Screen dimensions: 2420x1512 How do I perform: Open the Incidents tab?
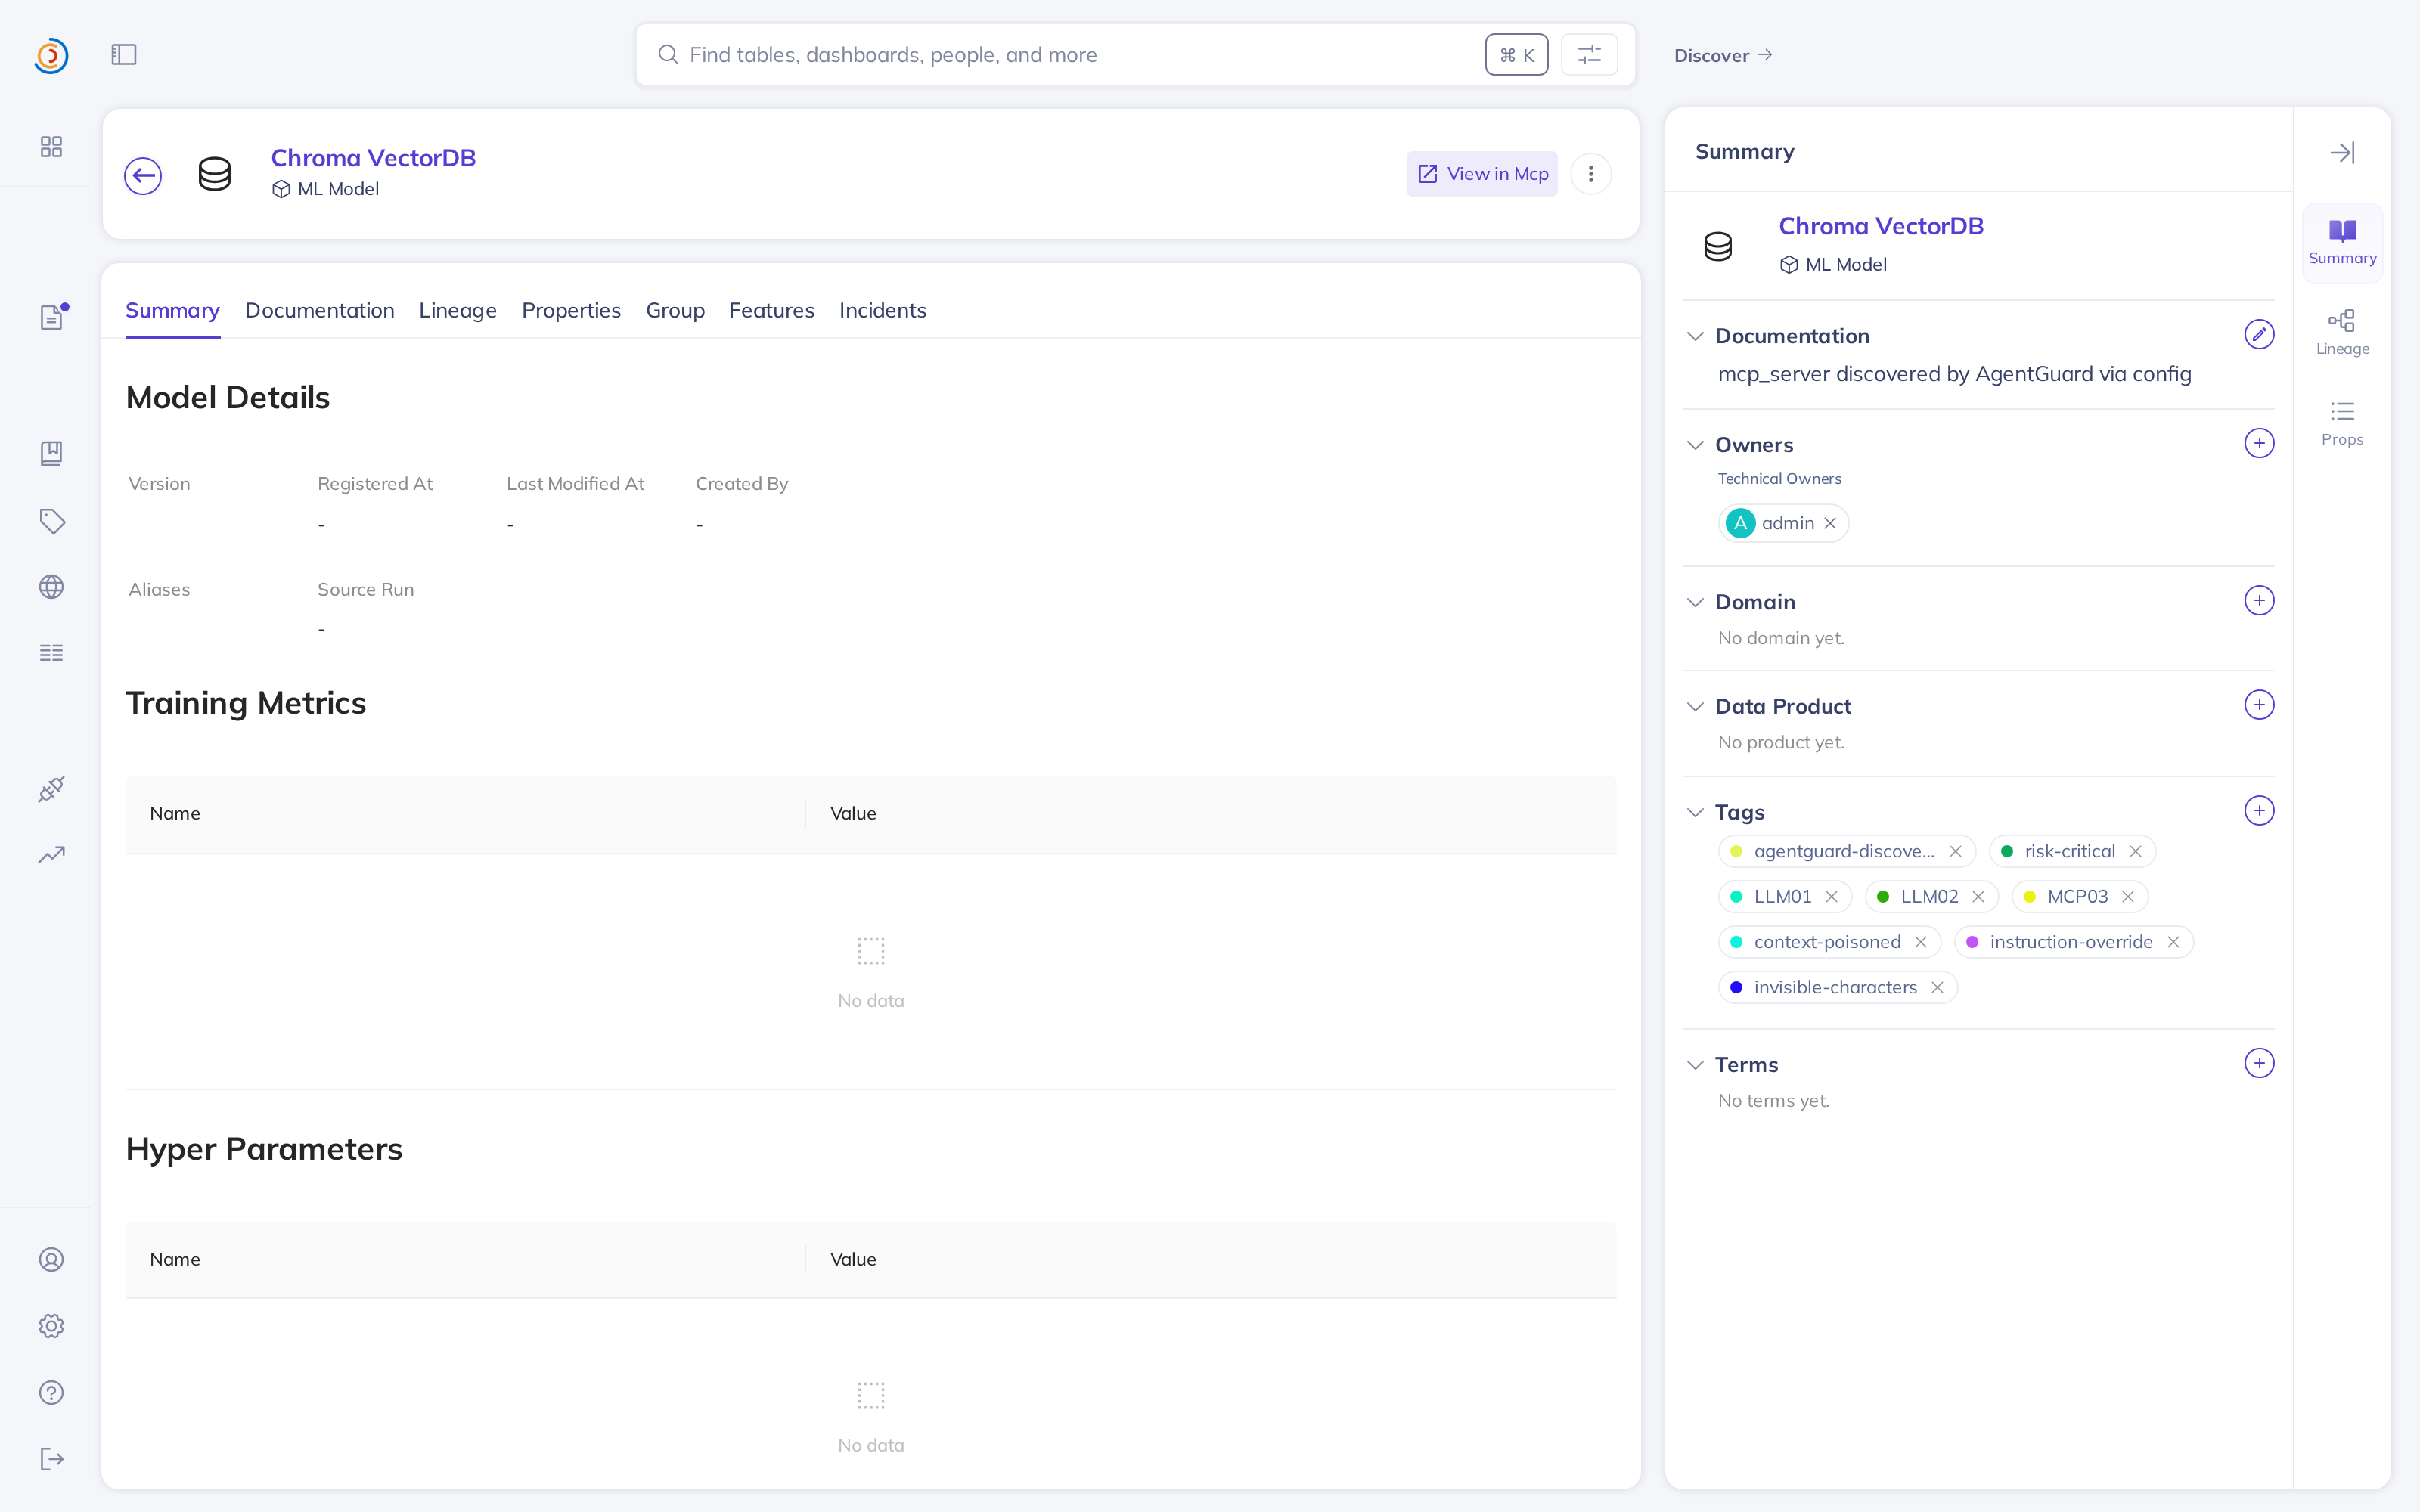point(883,310)
